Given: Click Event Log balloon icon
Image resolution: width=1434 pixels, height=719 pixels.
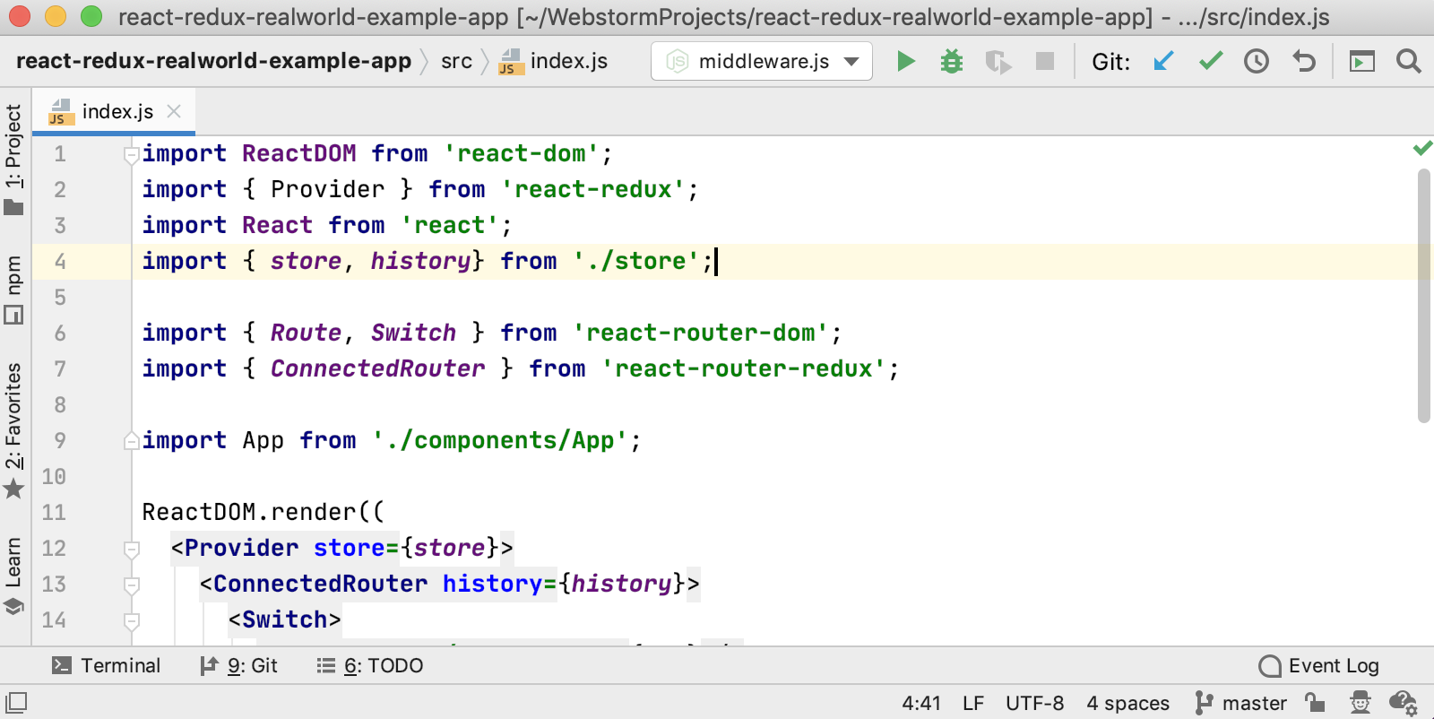Looking at the screenshot, I should [x=1270, y=665].
